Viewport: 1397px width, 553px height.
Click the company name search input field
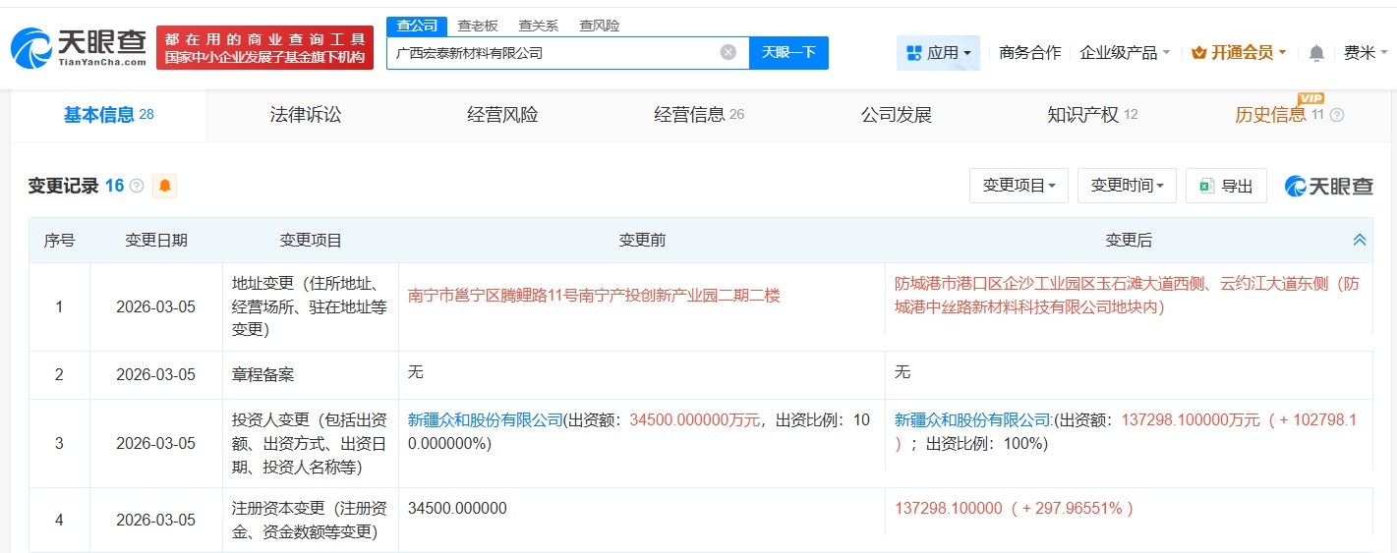[551, 53]
